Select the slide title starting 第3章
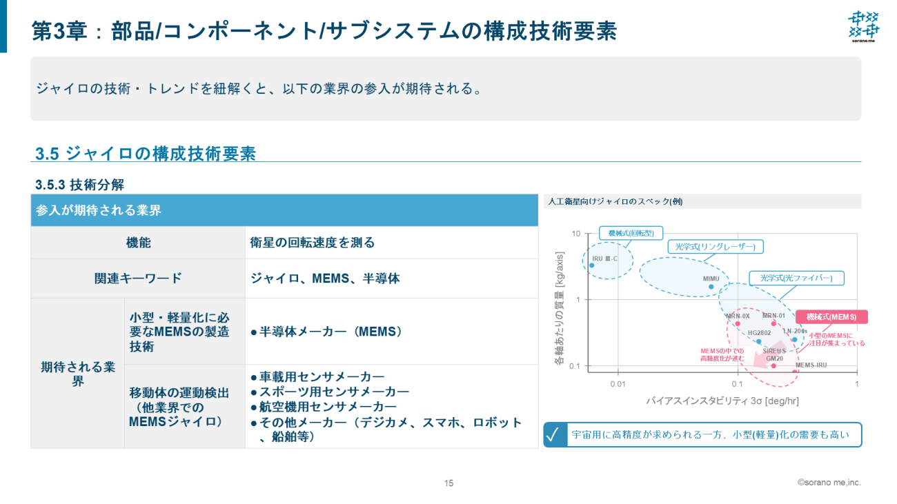This screenshot has height=504, width=897. point(324,32)
